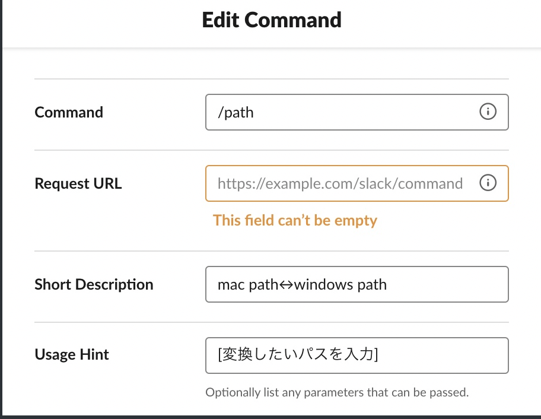Viewport: 541px width, 419px height.
Task: Click the Usage Hint input field
Action: pos(357,355)
